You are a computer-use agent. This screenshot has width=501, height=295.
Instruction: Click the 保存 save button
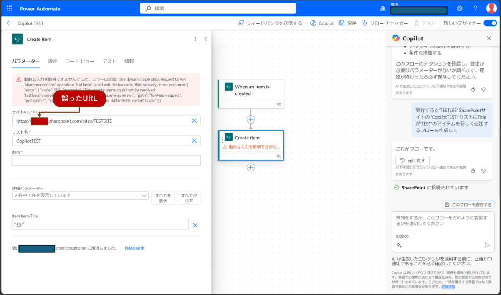348,23
